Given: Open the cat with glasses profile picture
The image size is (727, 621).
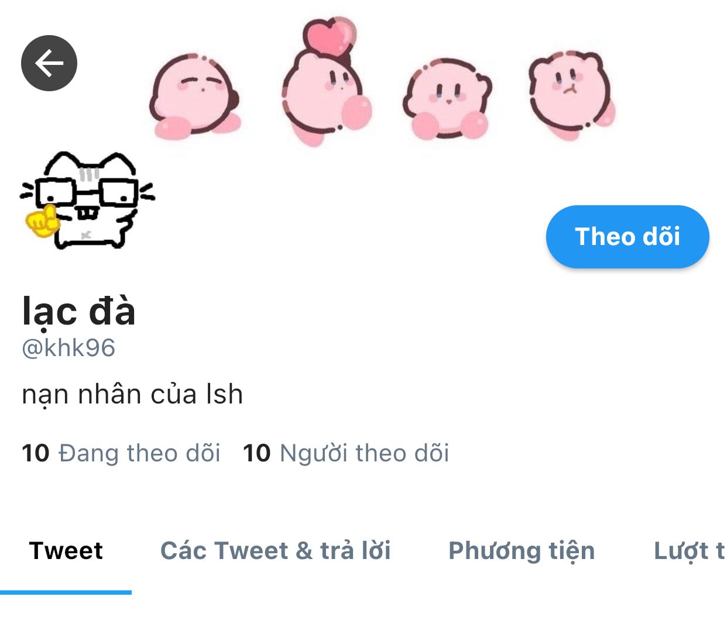Looking at the screenshot, I should 87,200.
